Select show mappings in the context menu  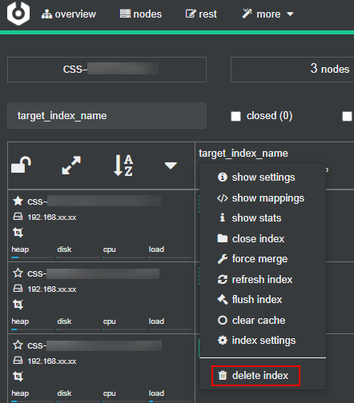260,198
